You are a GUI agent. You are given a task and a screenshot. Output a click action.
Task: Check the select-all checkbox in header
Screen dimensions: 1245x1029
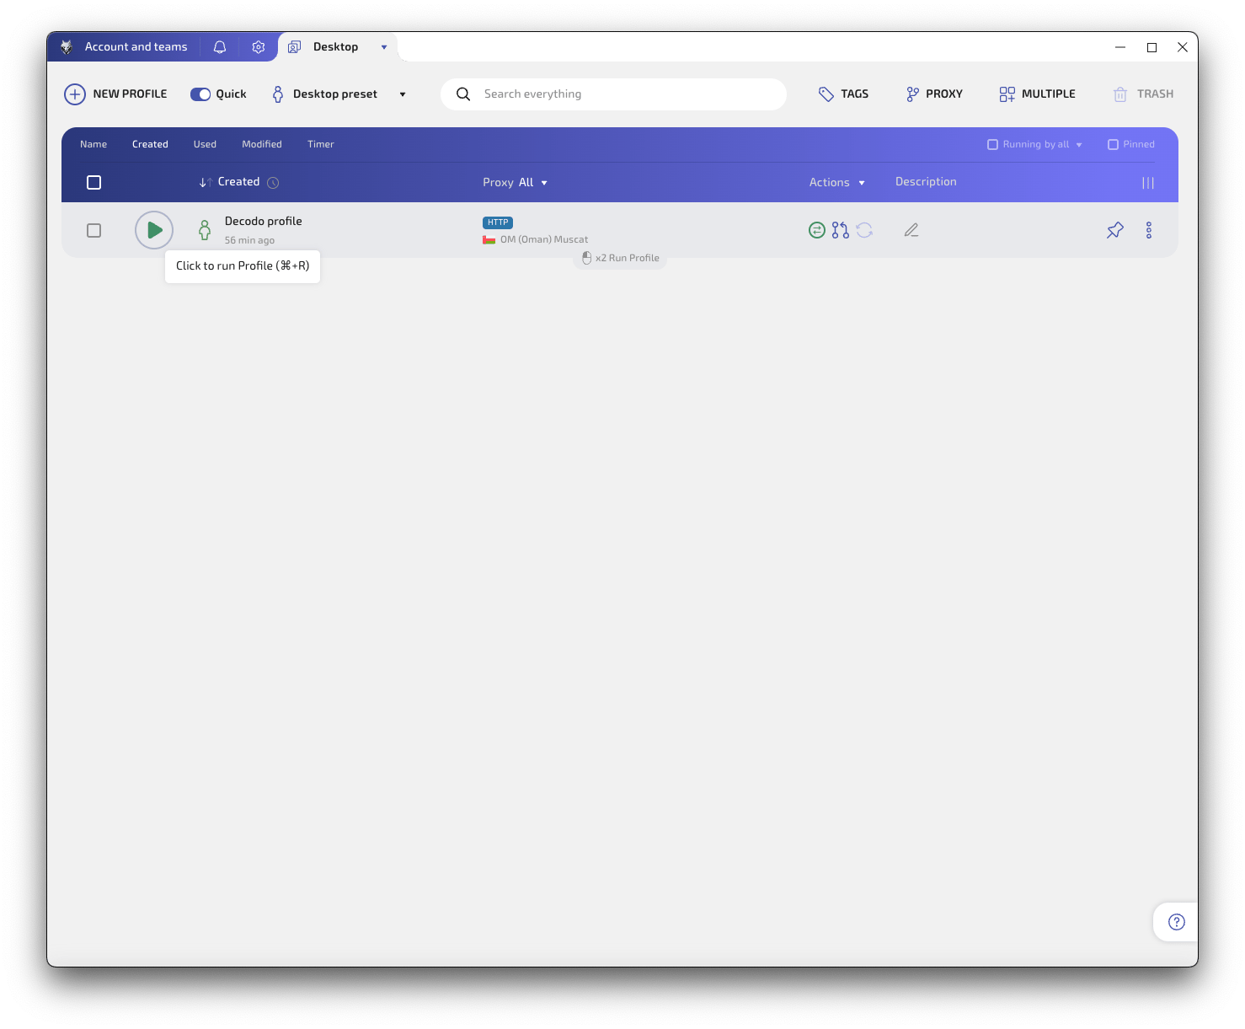click(x=94, y=183)
